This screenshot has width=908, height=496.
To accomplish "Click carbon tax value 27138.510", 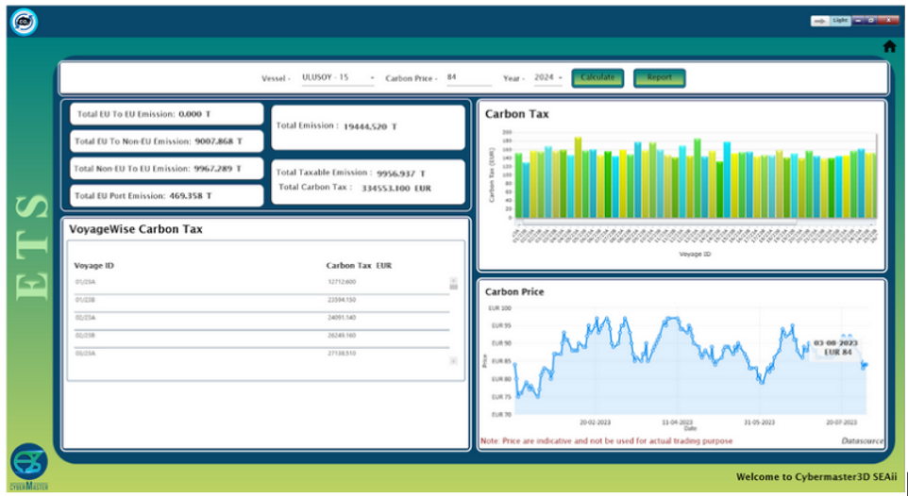I will pyautogui.click(x=342, y=353).
